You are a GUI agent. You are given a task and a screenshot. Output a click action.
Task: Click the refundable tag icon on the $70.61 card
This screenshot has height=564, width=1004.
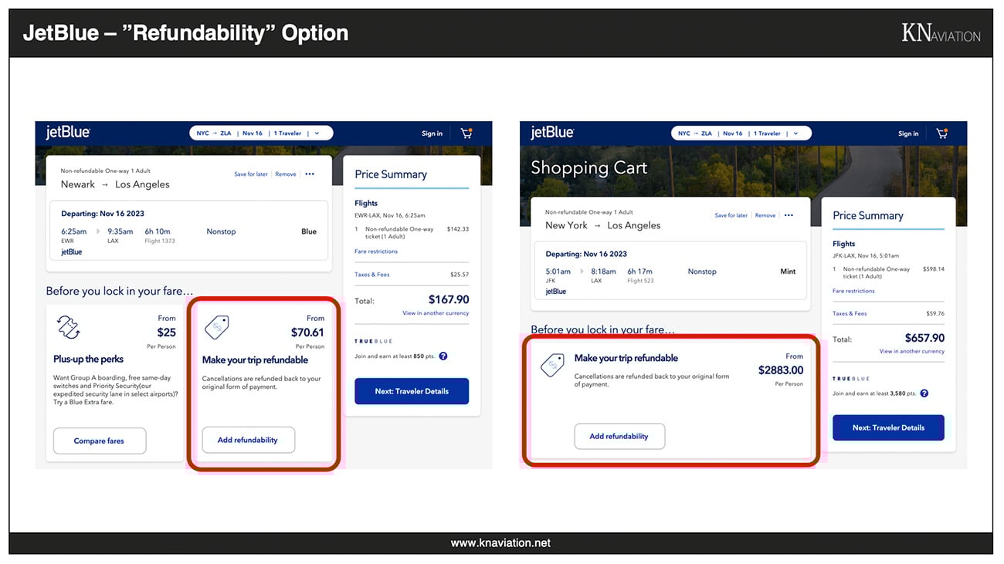216,328
